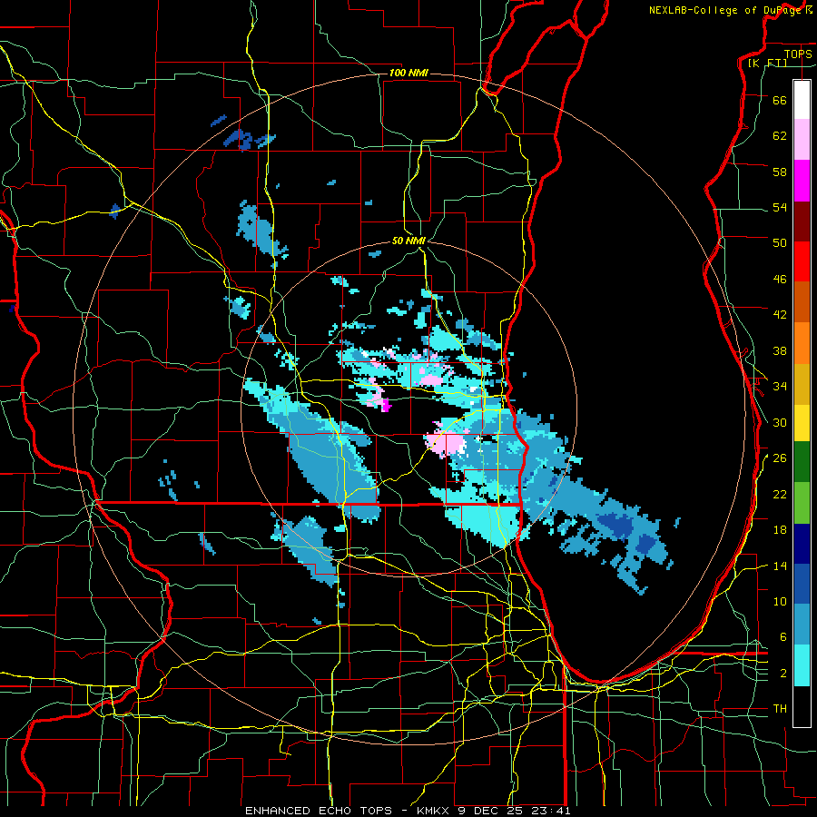The width and height of the screenshot is (817, 817).
Task: Click the TOPS legend title
Action: [798, 54]
